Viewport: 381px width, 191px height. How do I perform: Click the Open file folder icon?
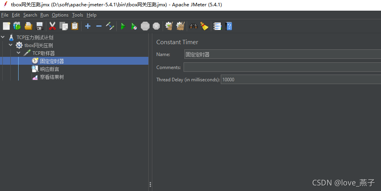click(28, 26)
